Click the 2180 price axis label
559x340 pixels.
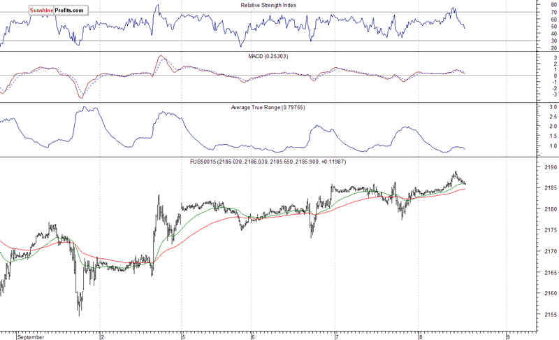551,209
